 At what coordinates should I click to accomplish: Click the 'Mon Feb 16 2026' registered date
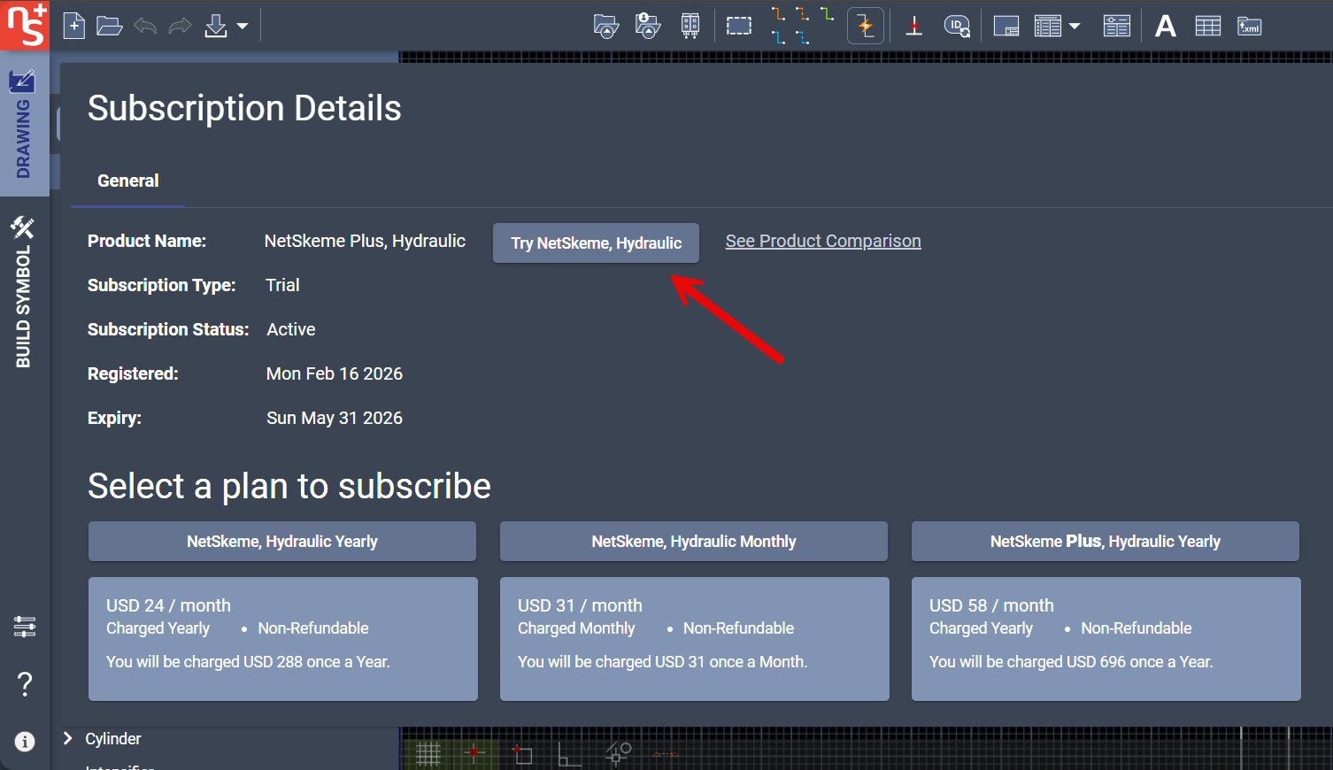pyautogui.click(x=335, y=373)
